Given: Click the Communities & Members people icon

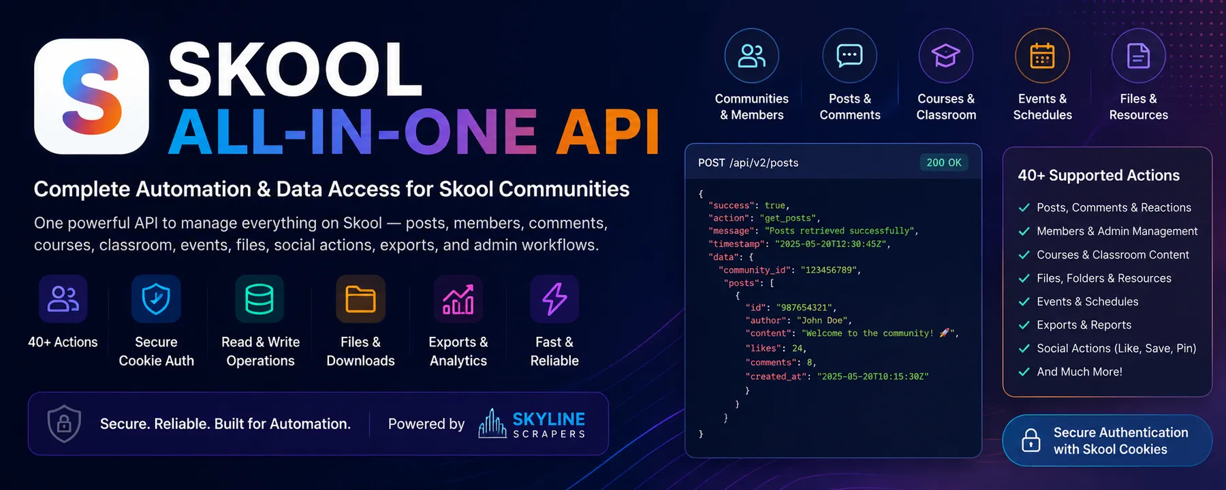Looking at the screenshot, I should pyautogui.click(x=752, y=56).
